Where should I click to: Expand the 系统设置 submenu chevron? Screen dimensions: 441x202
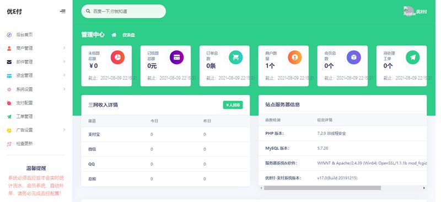pos(64,89)
